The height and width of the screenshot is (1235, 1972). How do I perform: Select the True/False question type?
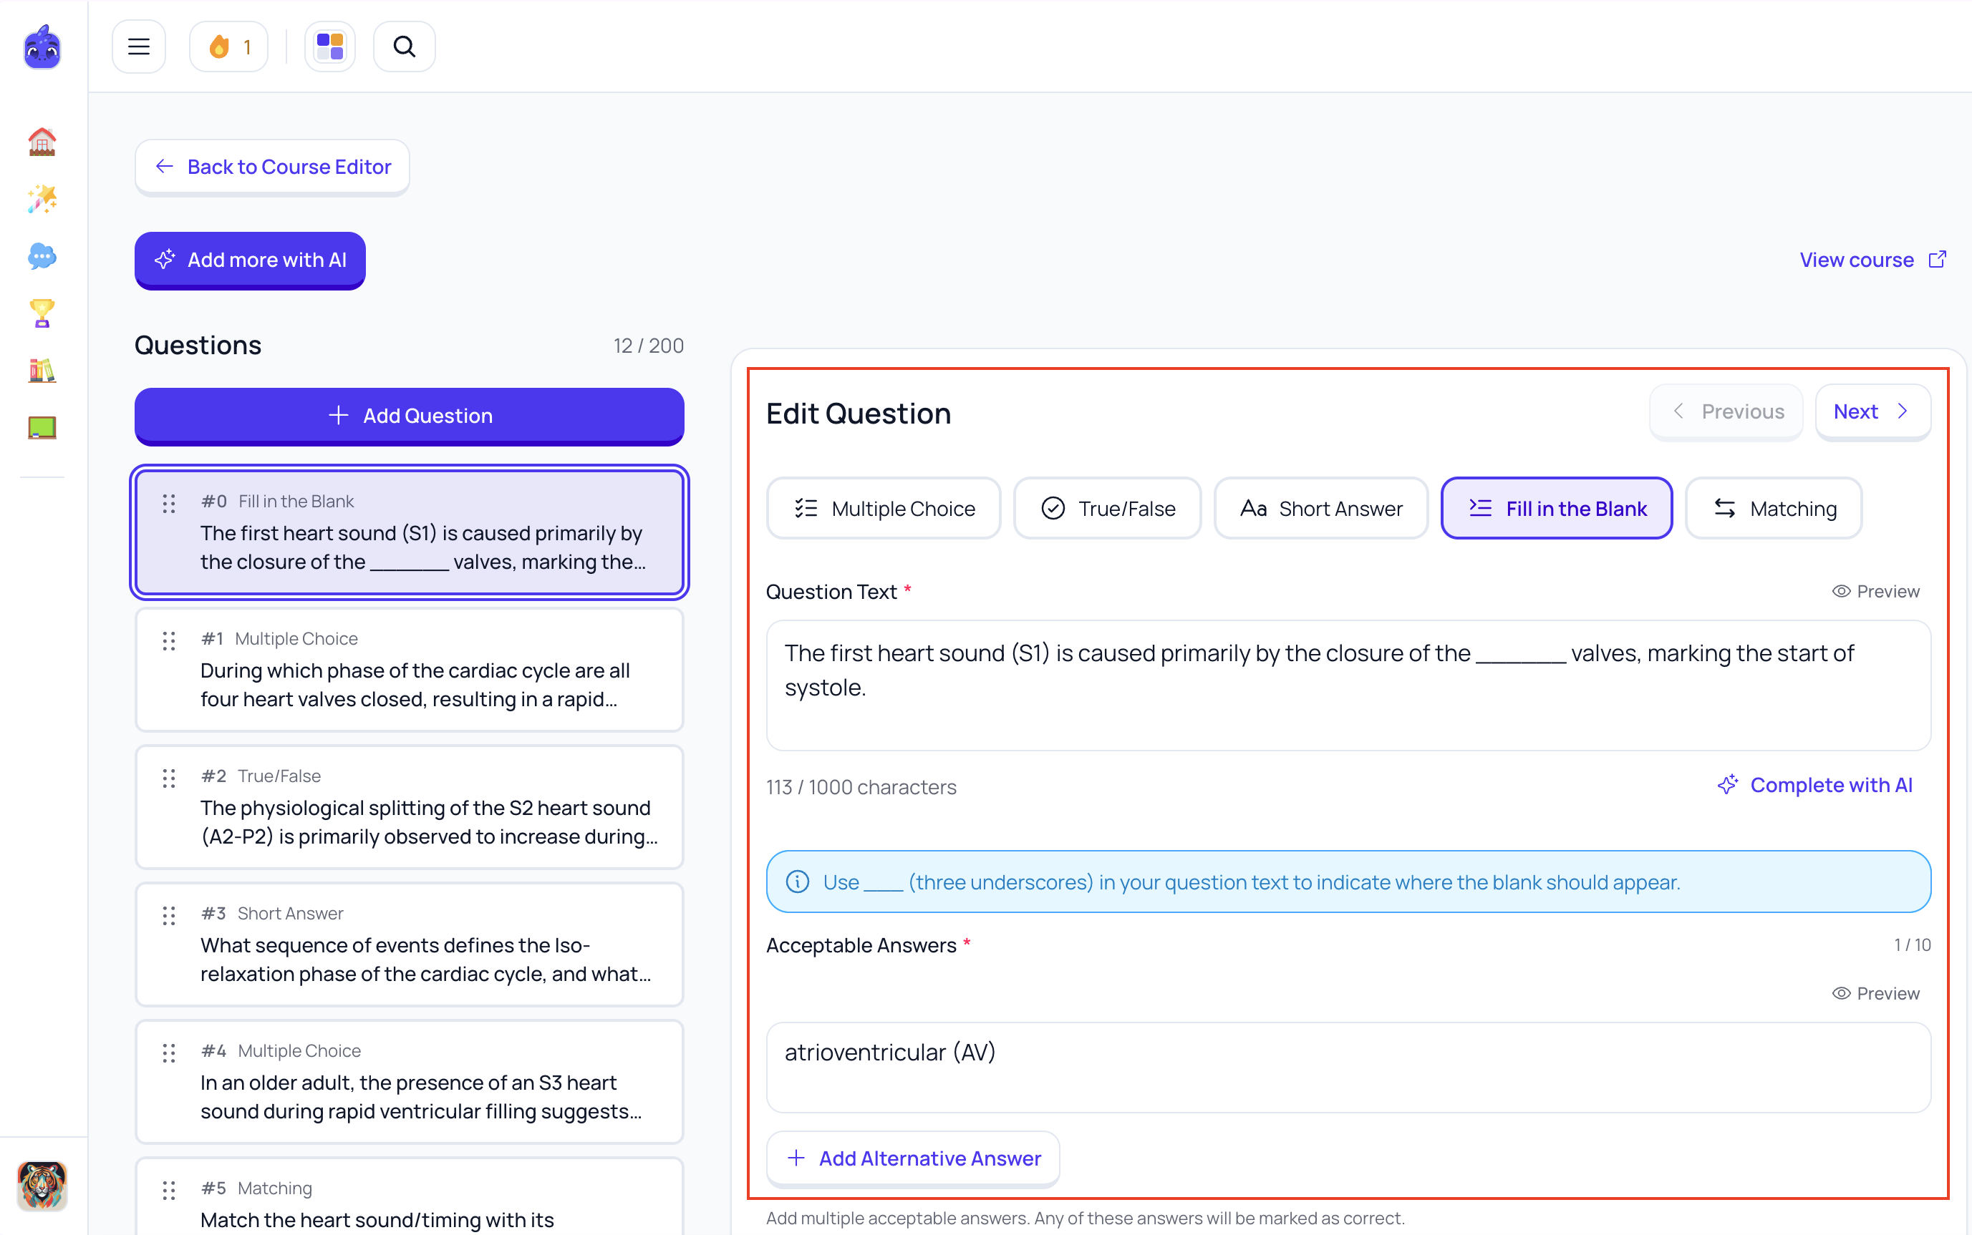[x=1107, y=508]
